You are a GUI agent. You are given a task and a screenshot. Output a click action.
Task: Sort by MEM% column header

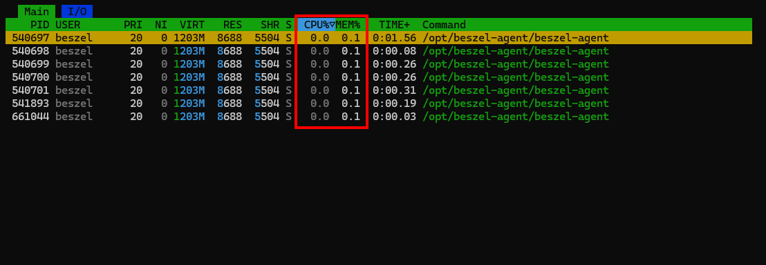point(348,24)
